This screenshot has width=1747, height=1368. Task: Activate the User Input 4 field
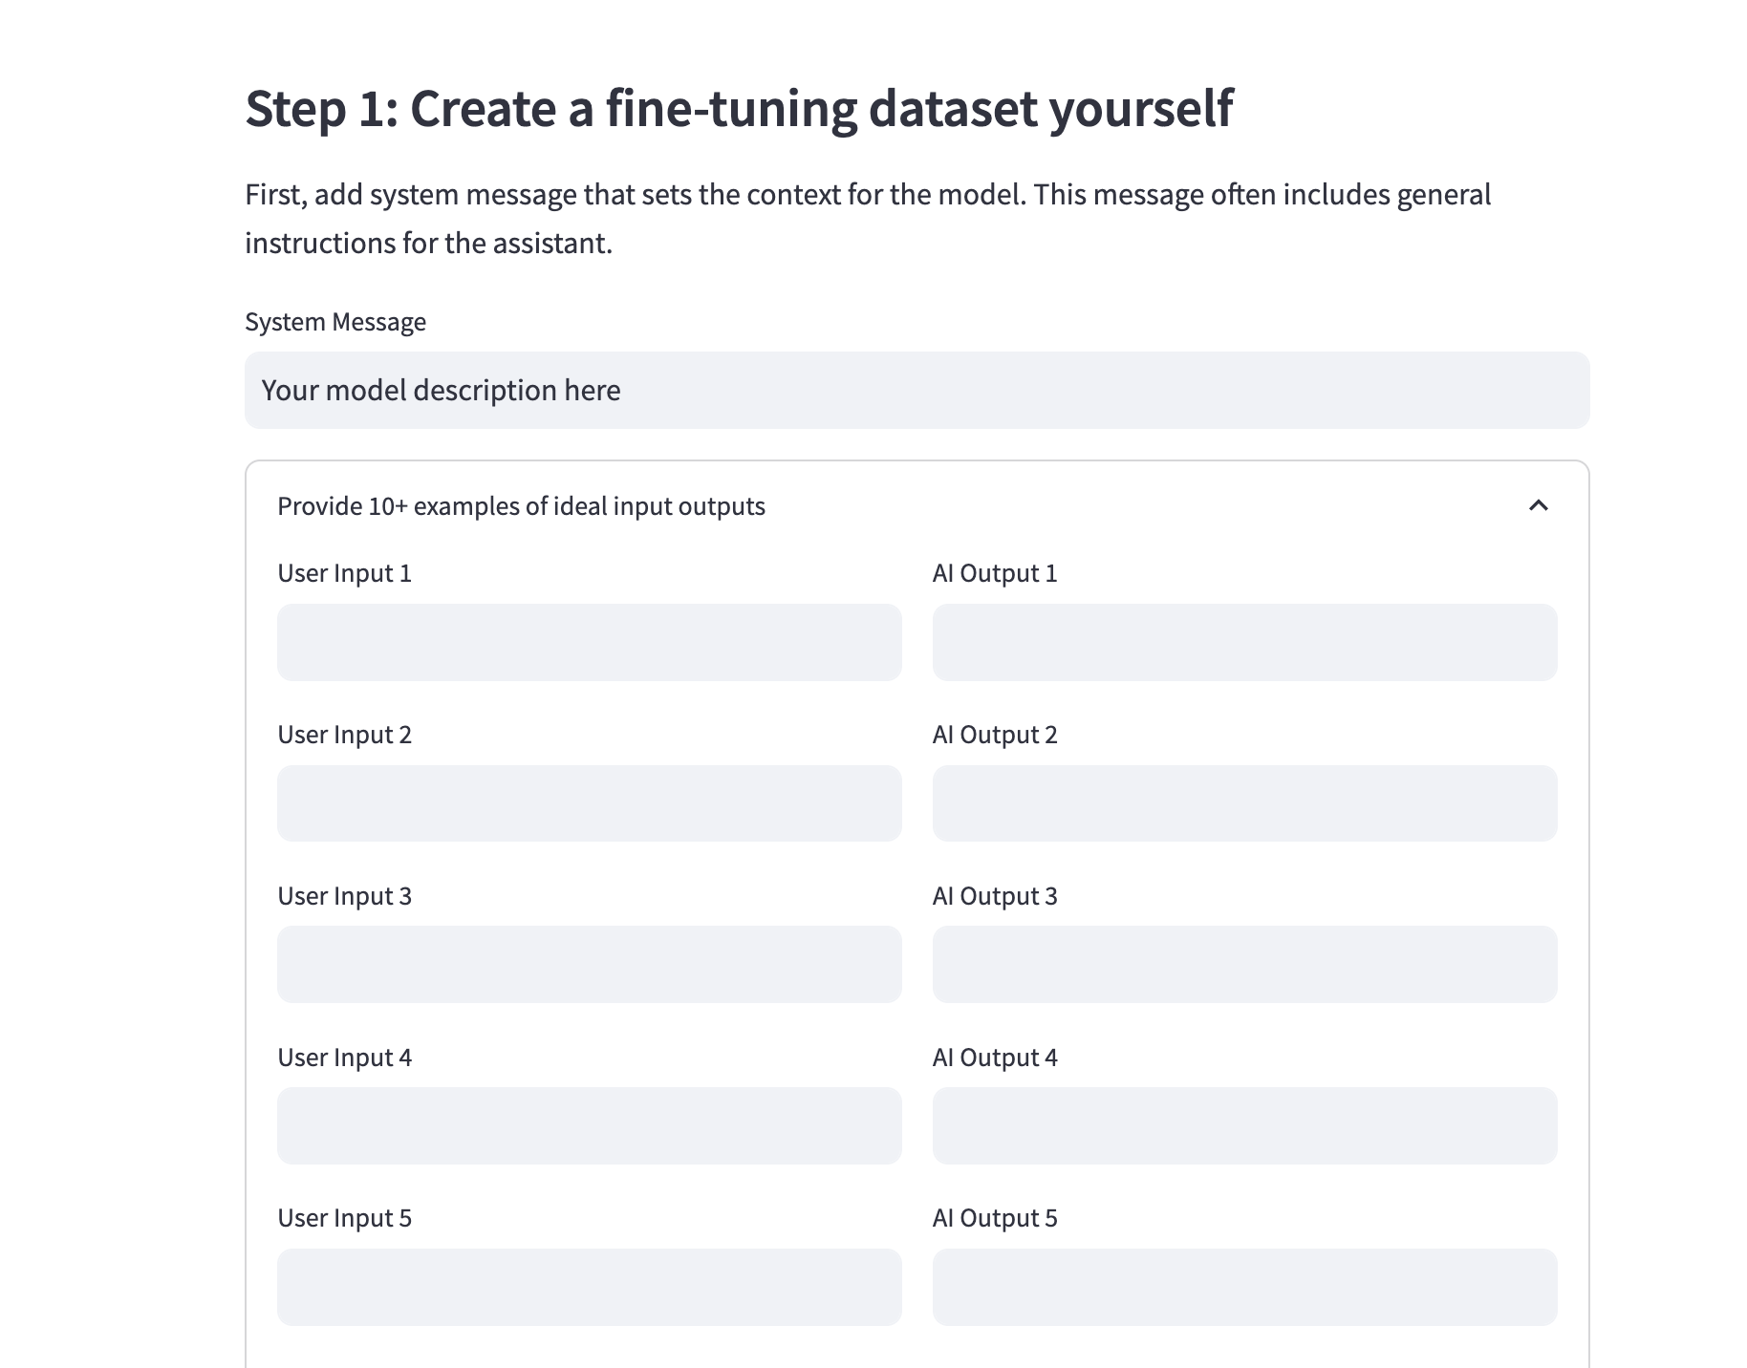coord(589,1125)
